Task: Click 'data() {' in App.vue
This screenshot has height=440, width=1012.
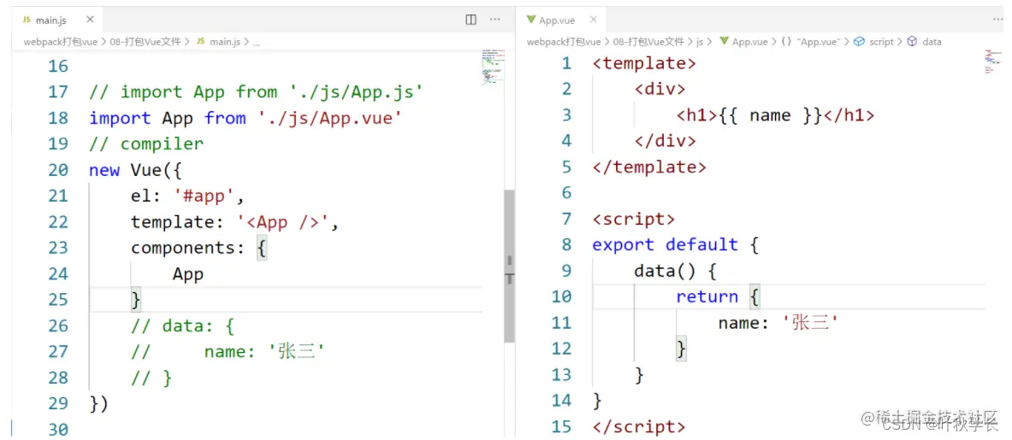Action: [676, 271]
